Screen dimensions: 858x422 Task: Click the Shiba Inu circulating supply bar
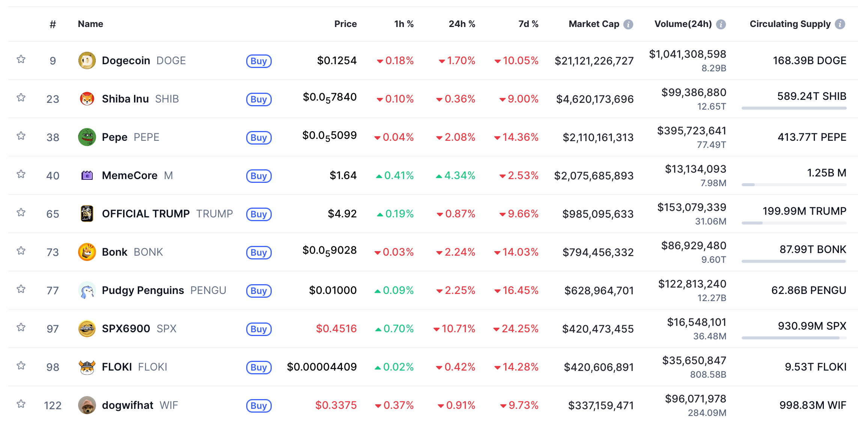[x=794, y=108]
